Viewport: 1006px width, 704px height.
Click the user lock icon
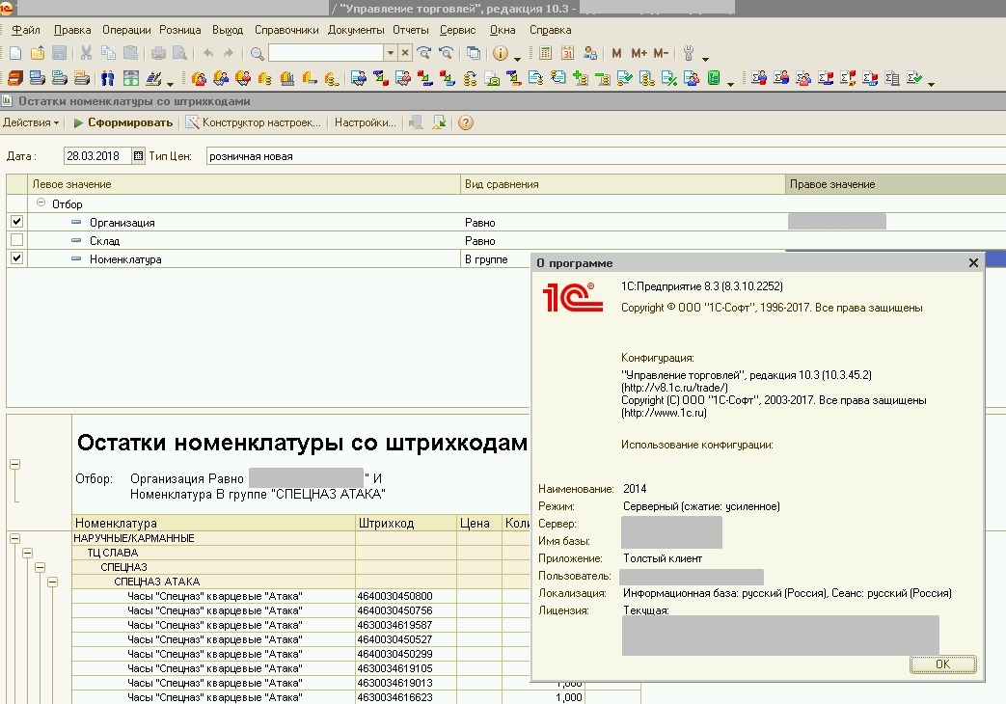(x=590, y=53)
